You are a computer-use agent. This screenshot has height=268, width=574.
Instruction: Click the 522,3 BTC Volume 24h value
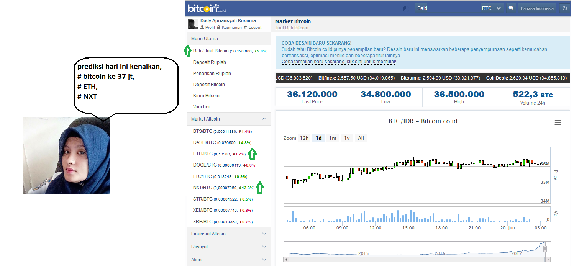533,94
